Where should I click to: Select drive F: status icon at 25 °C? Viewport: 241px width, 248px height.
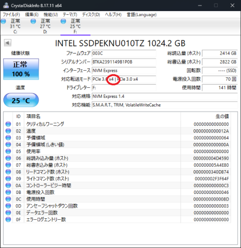63,22
